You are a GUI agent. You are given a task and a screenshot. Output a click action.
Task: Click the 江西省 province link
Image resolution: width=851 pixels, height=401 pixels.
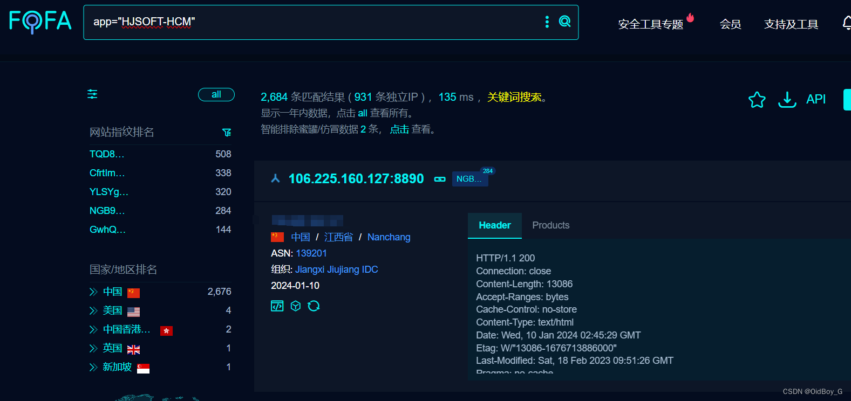point(338,237)
